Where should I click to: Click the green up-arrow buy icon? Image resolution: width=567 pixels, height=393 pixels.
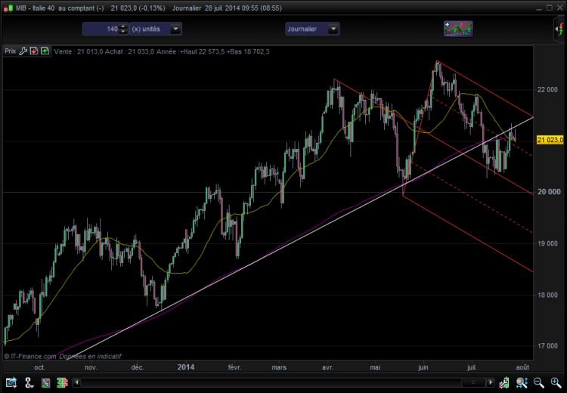45,51
